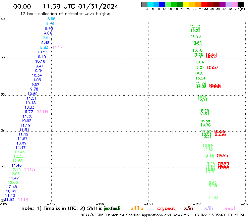
Task: Click the pink swot time label 1114
Action: [23, 200]
